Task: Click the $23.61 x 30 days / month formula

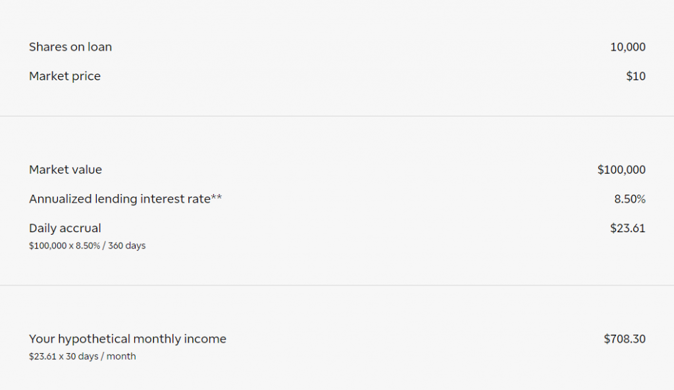Action: (82, 356)
